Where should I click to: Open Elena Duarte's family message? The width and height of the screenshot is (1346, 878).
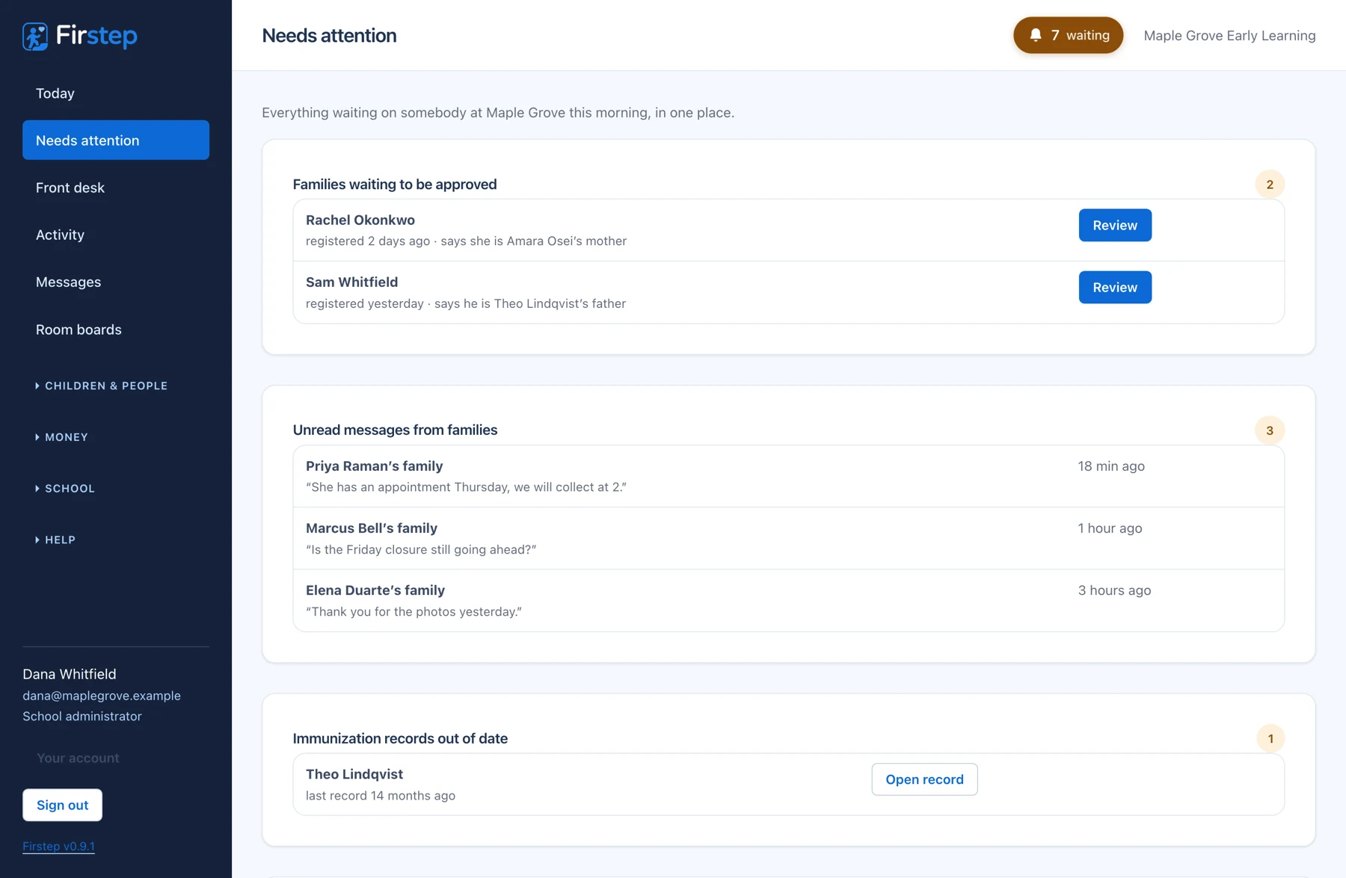[789, 600]
